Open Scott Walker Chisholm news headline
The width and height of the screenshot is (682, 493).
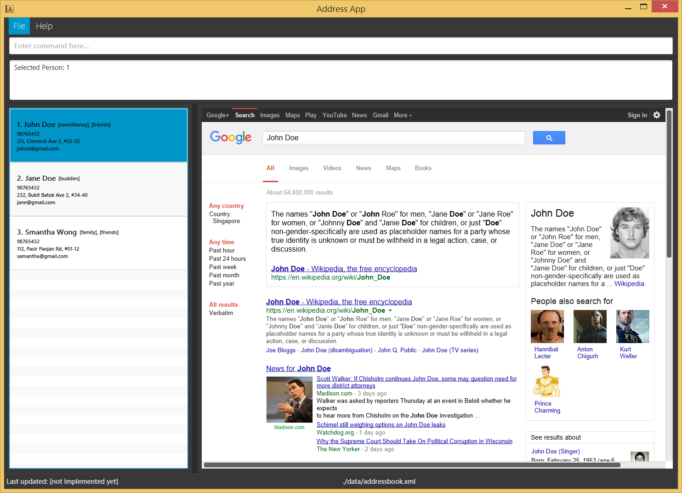417,382
